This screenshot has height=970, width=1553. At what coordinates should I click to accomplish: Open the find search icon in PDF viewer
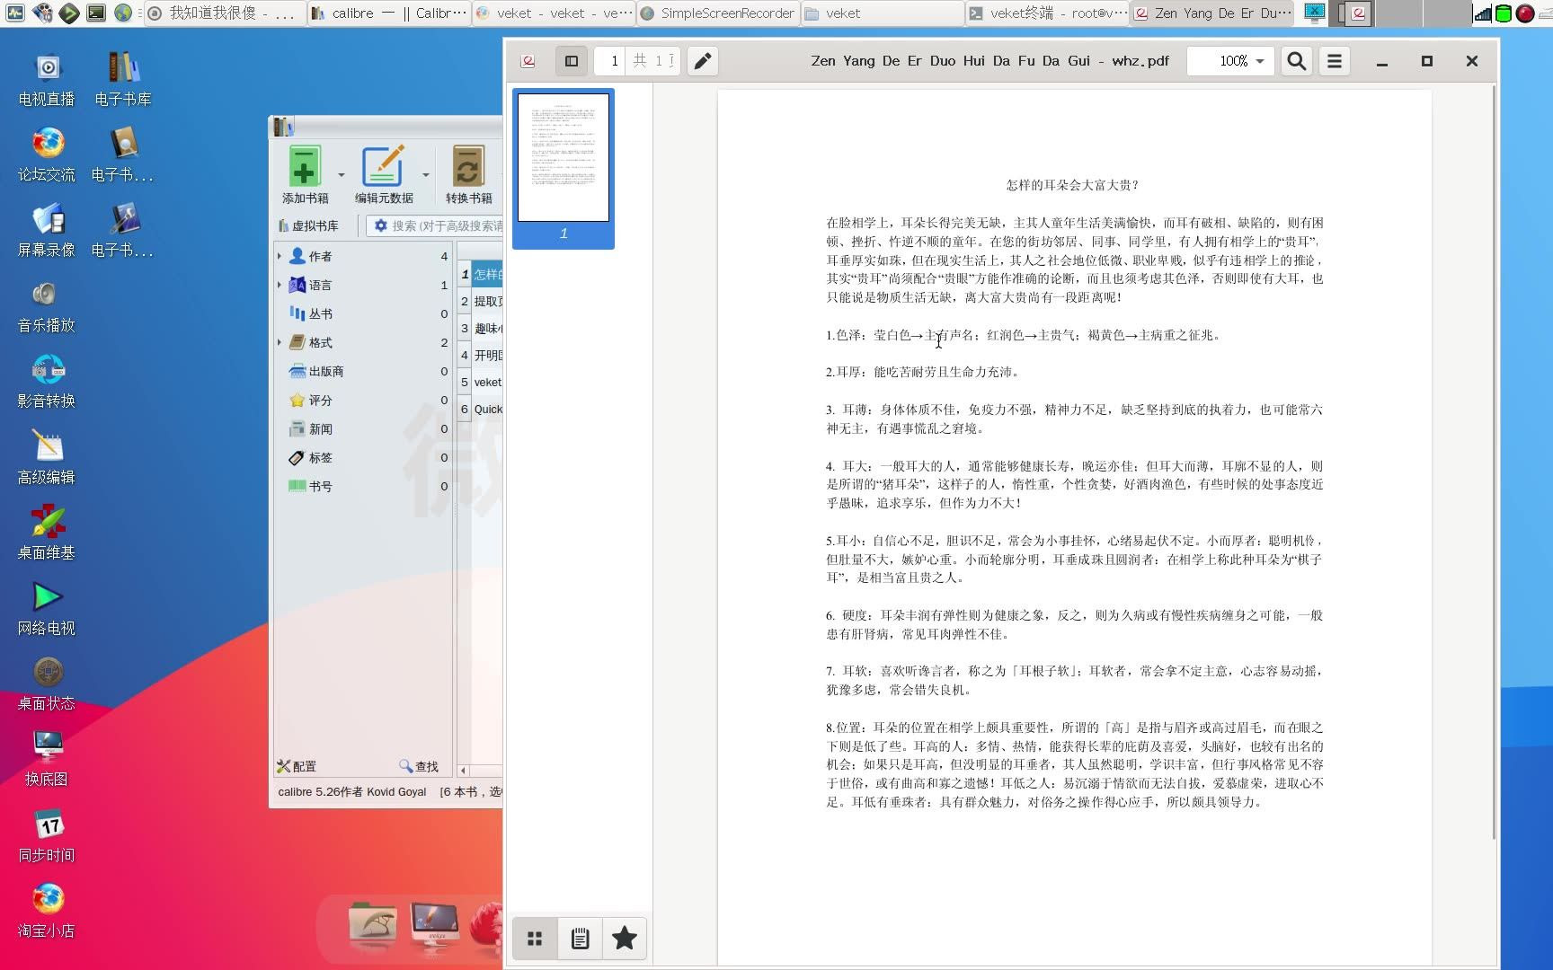point(1296,61)
